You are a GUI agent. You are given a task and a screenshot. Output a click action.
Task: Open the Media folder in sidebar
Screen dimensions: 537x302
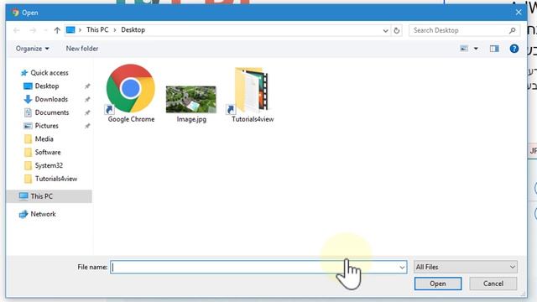point(44,139)
